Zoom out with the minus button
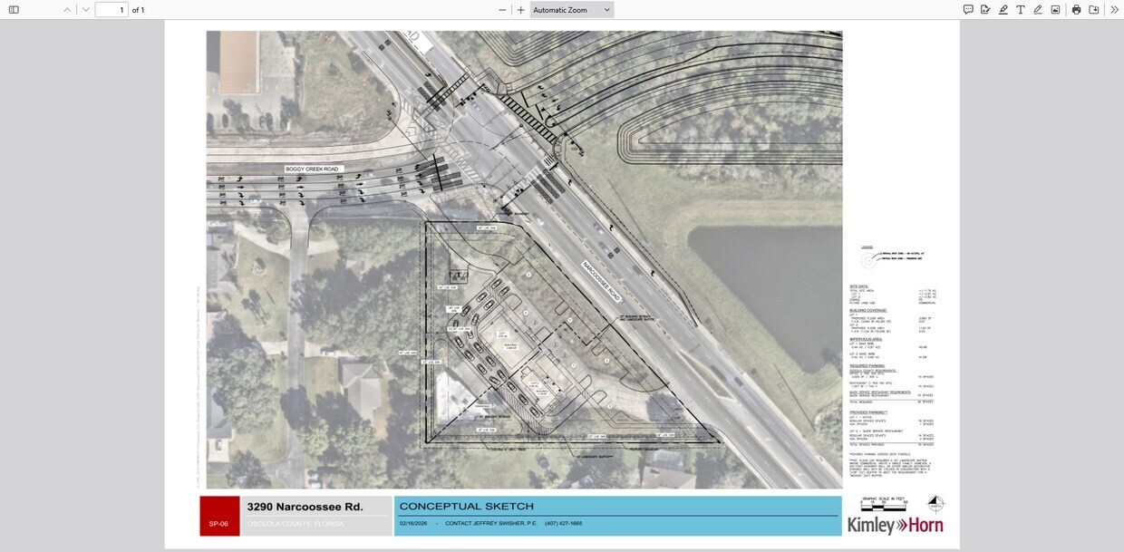 pos(502,10)
